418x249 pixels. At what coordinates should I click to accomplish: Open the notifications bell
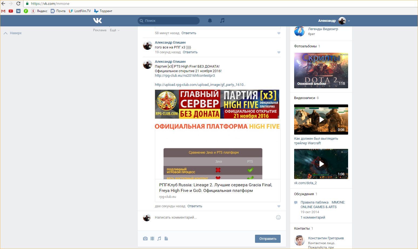pyautogui.click(x=210, y=21)
